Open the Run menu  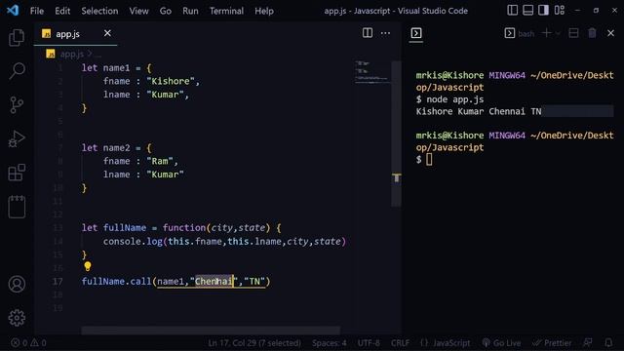pyautogui.click(x=190, y=11)
